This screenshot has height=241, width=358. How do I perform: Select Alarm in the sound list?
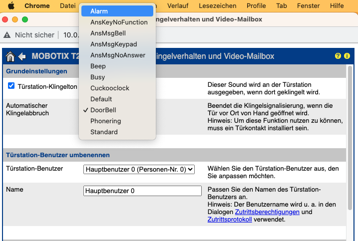point(117,11)
